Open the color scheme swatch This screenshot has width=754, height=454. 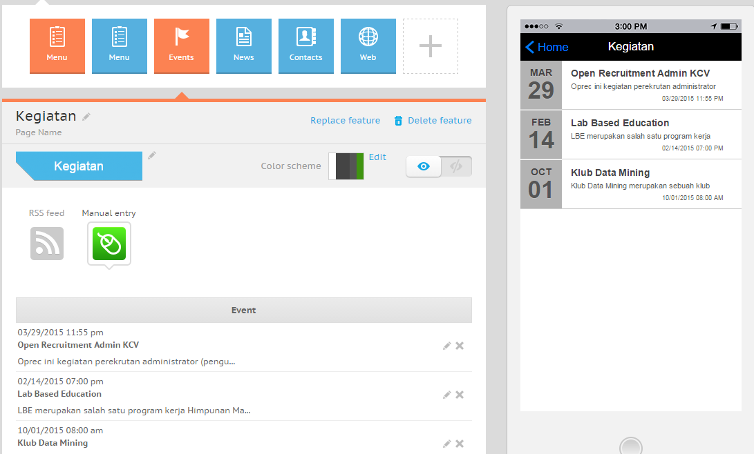pyautogui.click(x=346, y=166)
